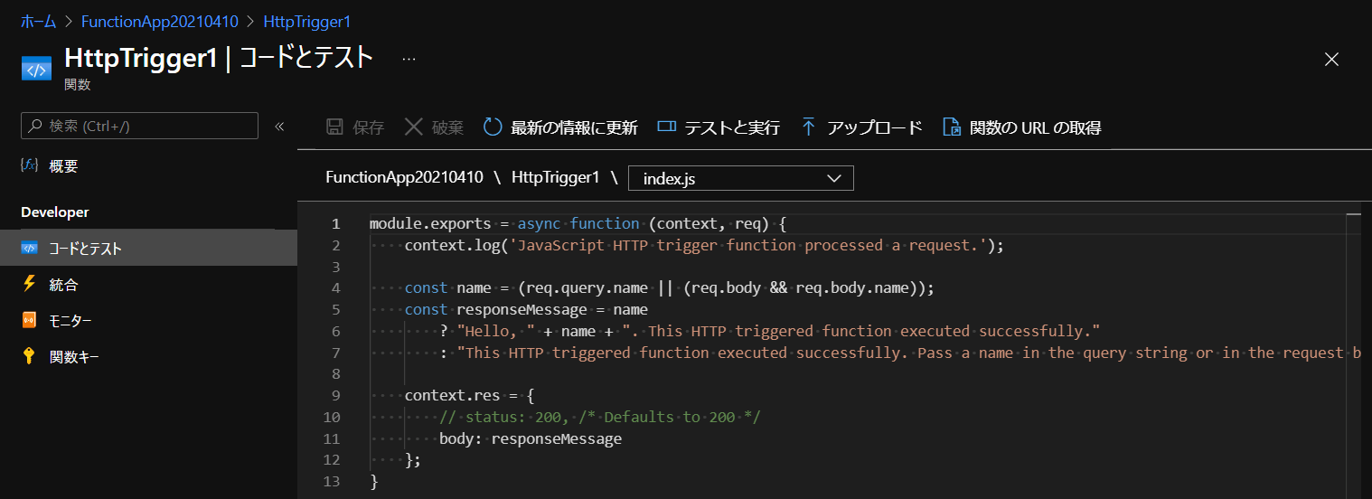This screenshot has width=1372, height=499.
Task: Go to Home (ホーム) breadcrumb link
Action: click(x=38, y=21)
